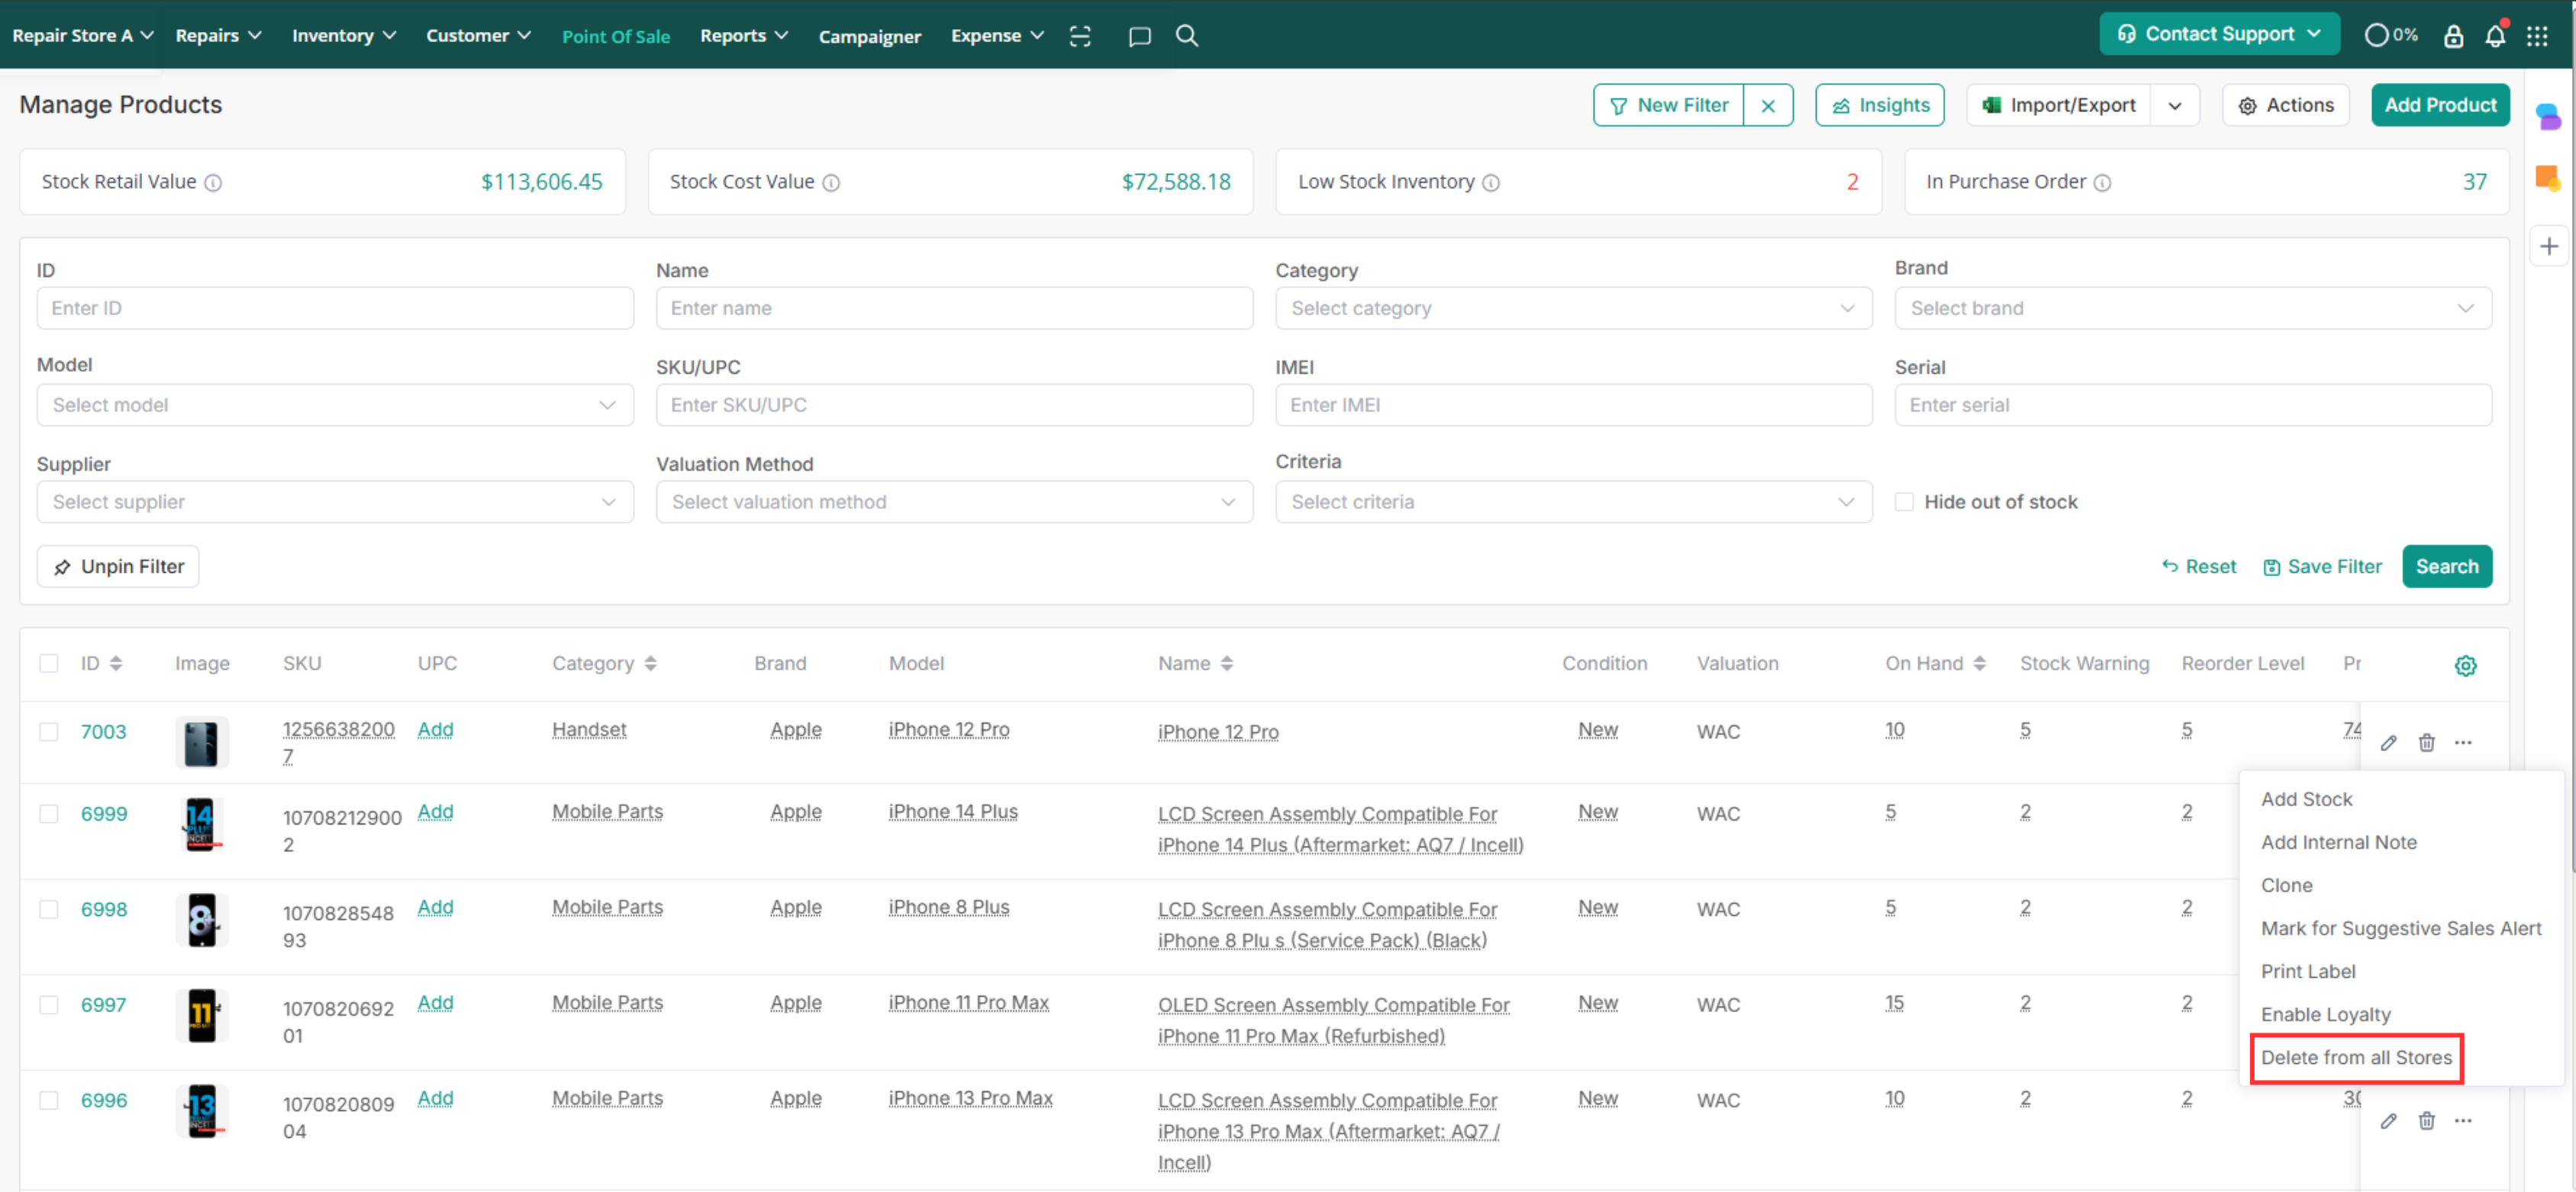Open table column settings gear

tap(2465, 666)
